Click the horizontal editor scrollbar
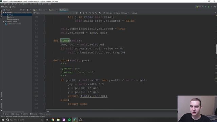Screen dimensions: 217x122 pos(112,109)
